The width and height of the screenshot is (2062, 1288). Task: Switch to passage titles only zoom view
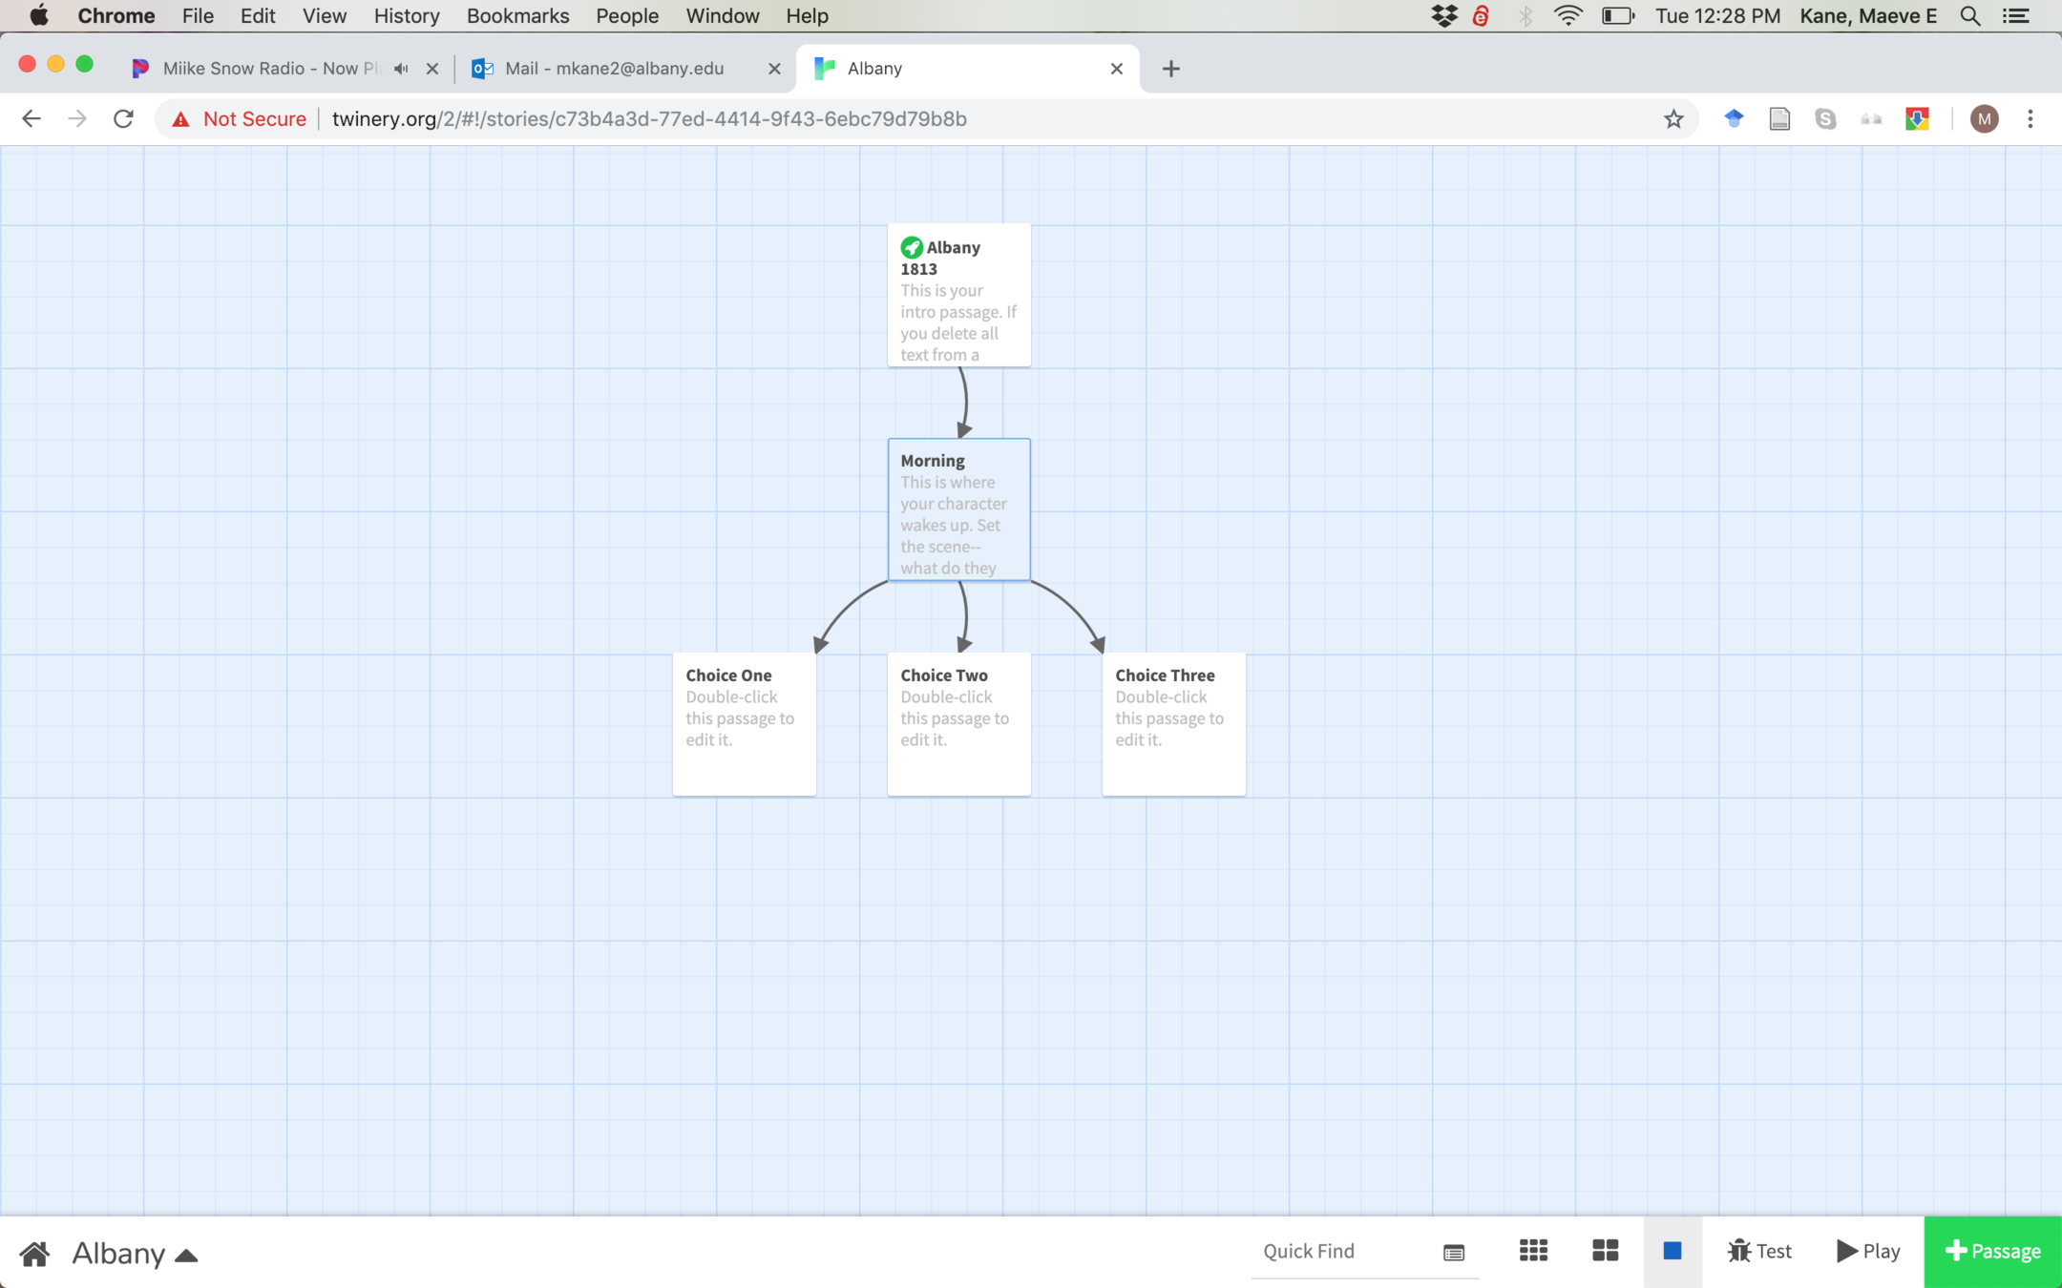click(x=1605, y=1251)
